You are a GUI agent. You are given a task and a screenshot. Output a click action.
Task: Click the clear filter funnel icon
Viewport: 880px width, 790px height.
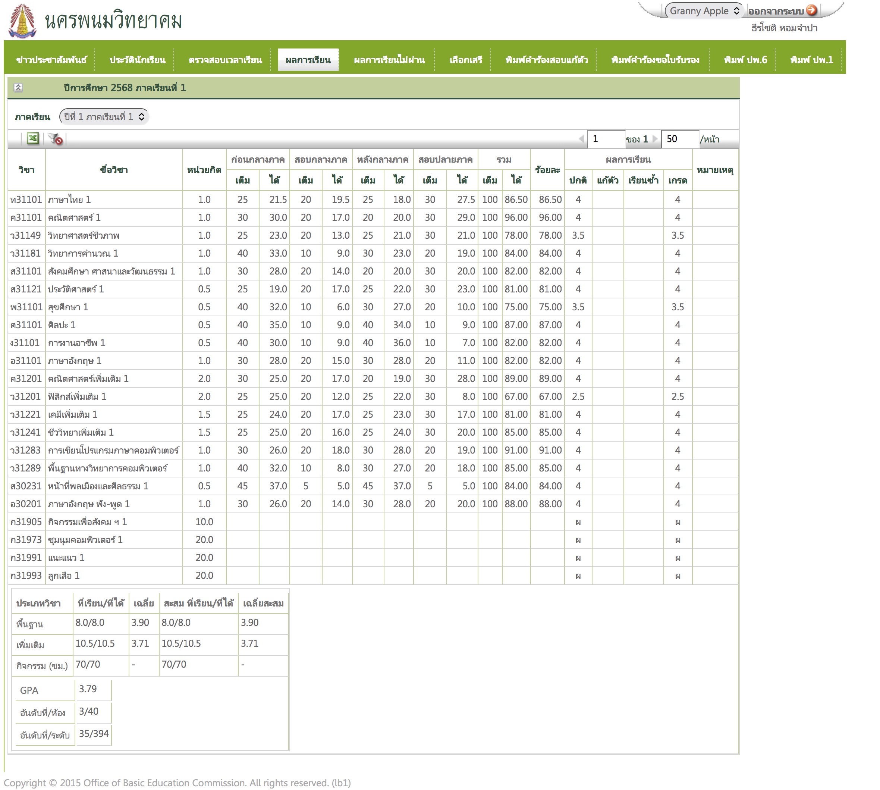(55, 139)
